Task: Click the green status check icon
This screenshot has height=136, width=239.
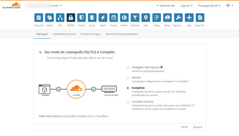Action: 40,52
